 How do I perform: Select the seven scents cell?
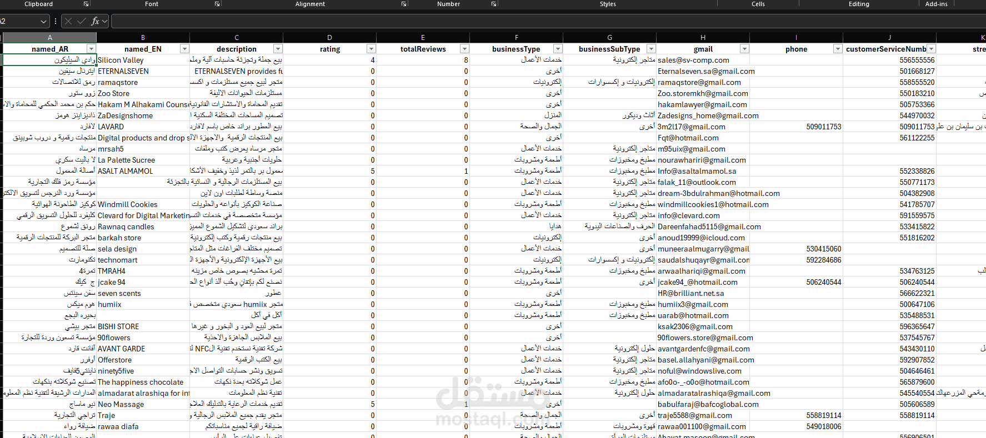click(x=143, y=293)
